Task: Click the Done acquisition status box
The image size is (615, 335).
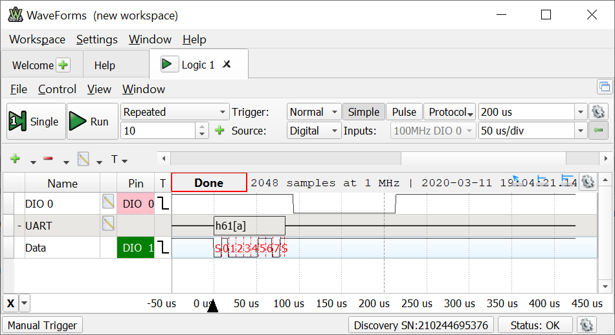Action: (x=209, y=182)
